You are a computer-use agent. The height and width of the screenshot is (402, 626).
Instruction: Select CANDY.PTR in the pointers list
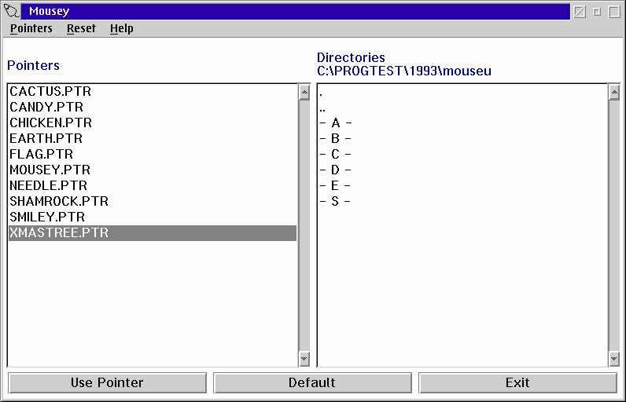(153, 107)
